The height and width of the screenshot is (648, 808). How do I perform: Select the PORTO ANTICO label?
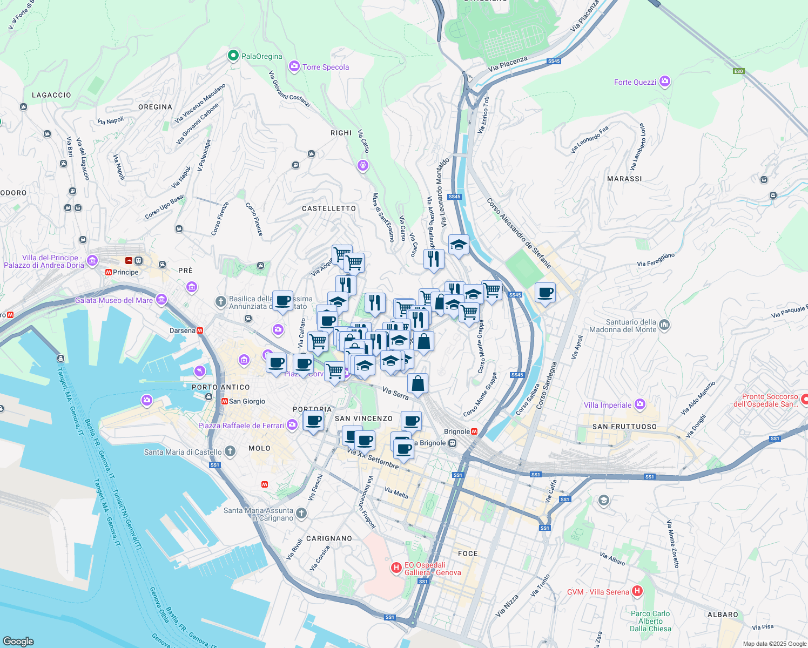[221, 387]
